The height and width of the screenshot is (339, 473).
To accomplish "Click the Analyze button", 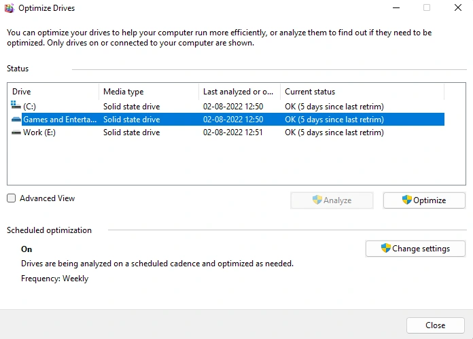I will click(x=332, y=200).
